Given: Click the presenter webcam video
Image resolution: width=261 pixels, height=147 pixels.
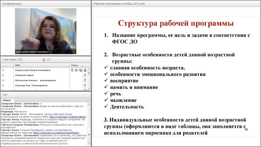Looking at the screenshot, I should click(46, 31).
